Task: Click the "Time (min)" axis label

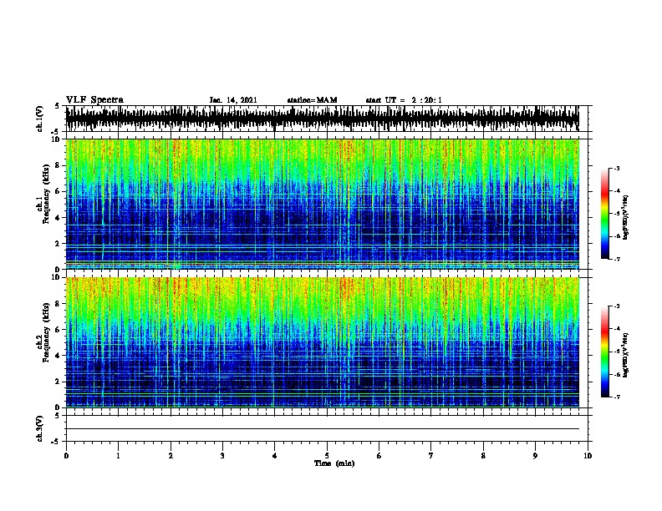Action: tap(334, 463)
